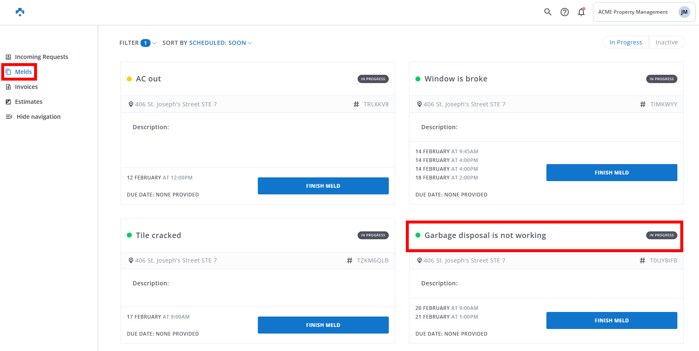Switch to the Inactive view

point(666,42)
